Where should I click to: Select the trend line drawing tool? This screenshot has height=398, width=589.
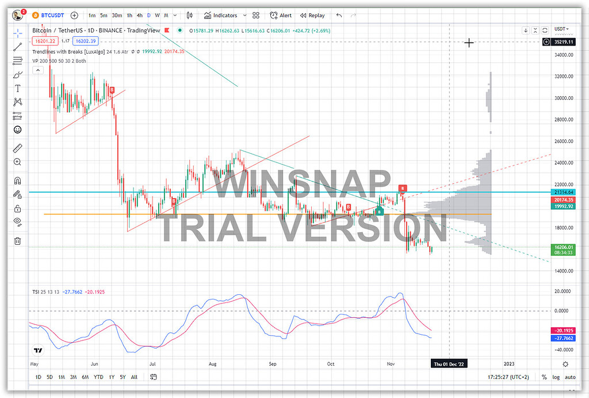[18, 47]
